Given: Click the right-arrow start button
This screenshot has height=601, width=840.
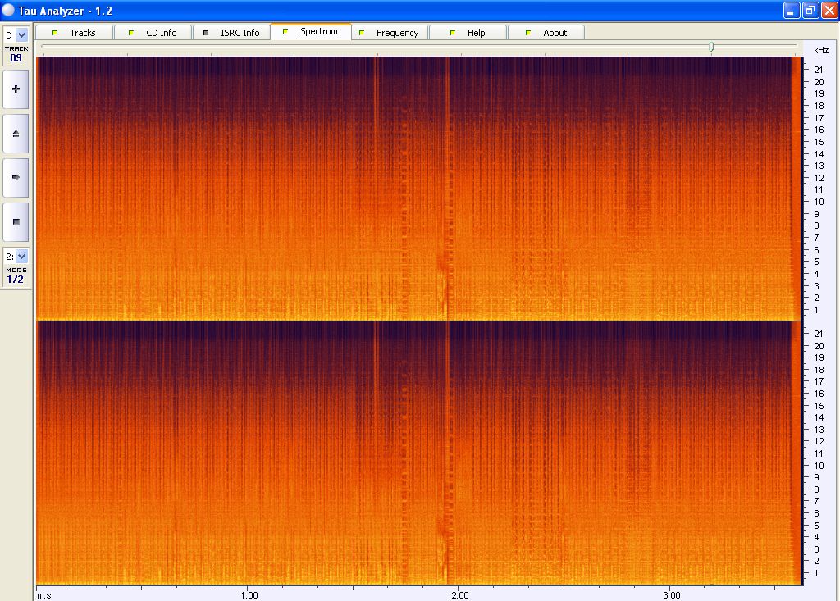Looking at the screenshot, I should click(x=16, y=177).
